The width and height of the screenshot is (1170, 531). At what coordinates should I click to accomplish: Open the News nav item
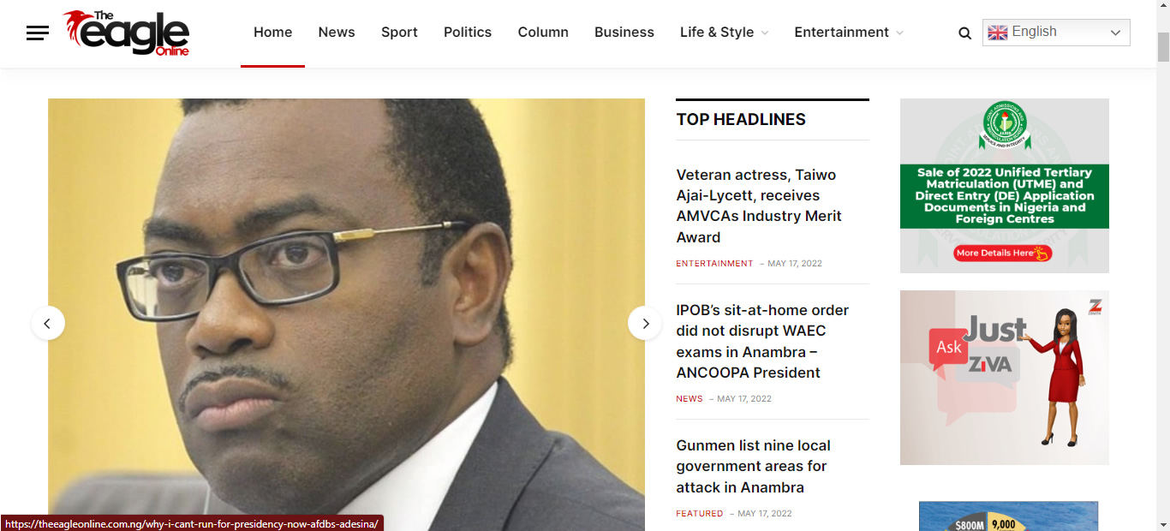pyautogui.click(x=337, y=33)
